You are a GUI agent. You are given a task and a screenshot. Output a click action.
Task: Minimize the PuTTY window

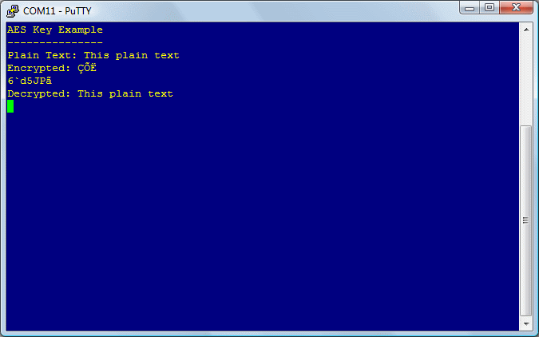[x=470, y=7]
